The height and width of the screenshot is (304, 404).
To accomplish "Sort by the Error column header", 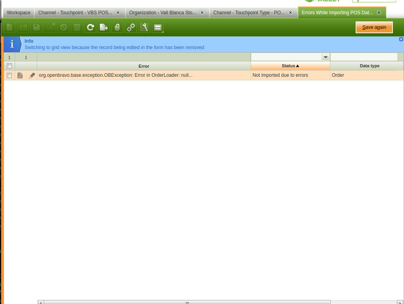I will pyautogui.click(x=144, y=66).
